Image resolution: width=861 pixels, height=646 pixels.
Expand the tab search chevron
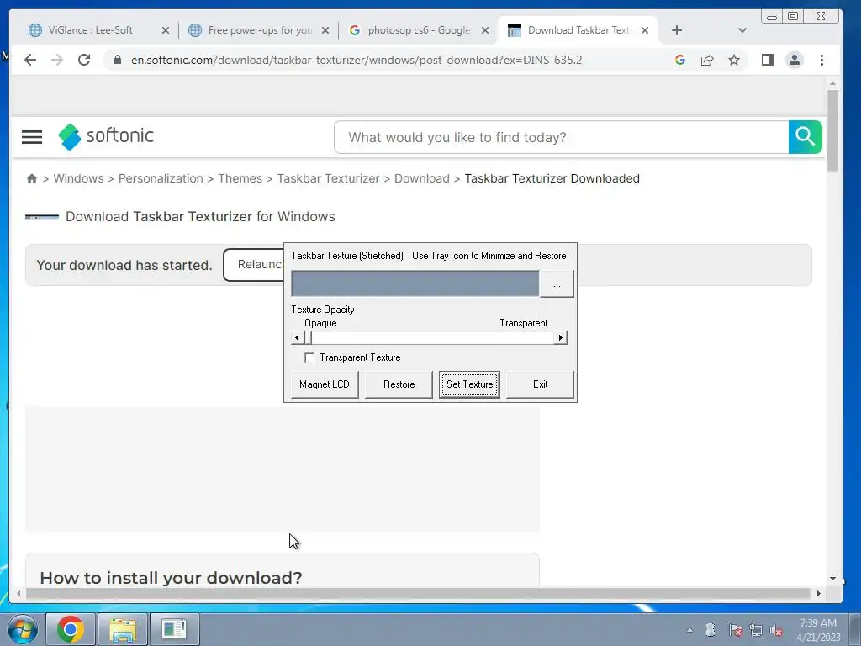pos(742,30)
